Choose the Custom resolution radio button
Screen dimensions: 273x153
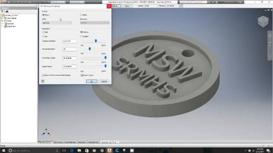pos(81,36)
